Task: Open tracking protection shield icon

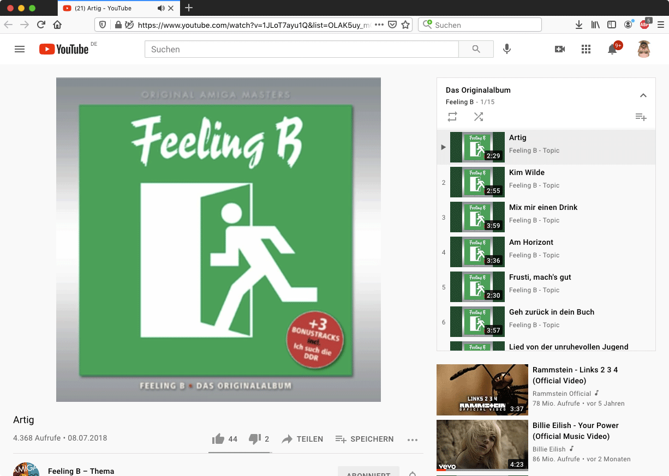Action: 103,25
